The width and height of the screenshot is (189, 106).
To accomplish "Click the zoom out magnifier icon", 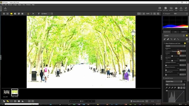I will (x=154, y=14).
